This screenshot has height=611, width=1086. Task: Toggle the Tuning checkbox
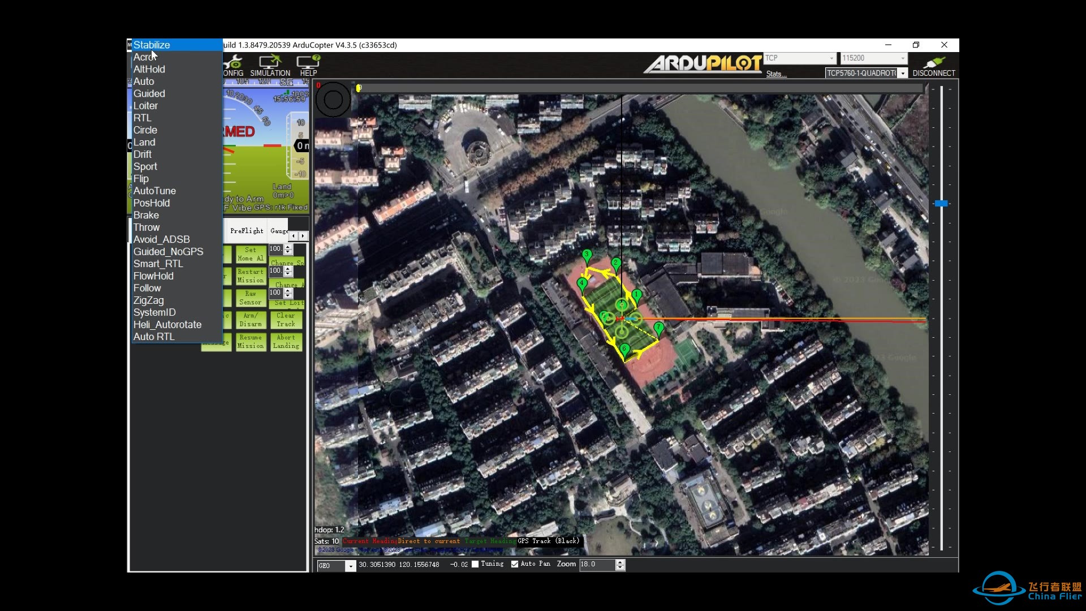475,563
